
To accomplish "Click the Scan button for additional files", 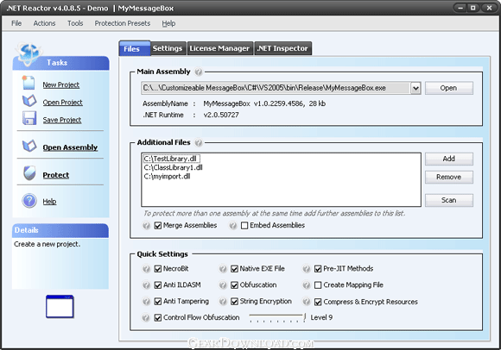I will coord(448,200).
